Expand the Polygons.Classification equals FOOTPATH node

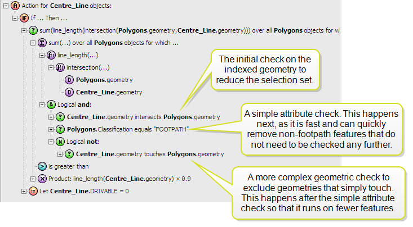(x=51, y=129)
